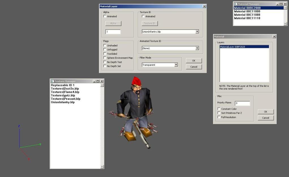
Task: Click Texture Manager scrollbar down arrow
Action: click(x=102, y=167)
